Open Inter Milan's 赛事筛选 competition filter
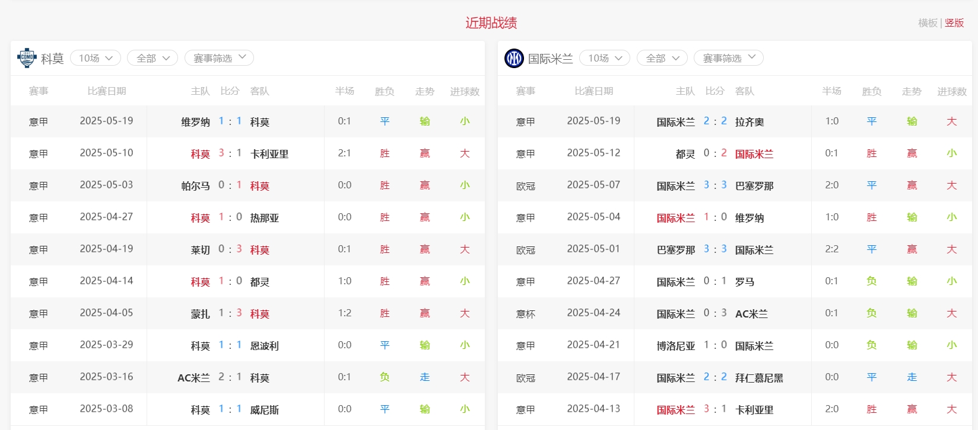Image resolution: width=978 pixels, height=430 pixels. pyautogui.click(x=729, y=58)
